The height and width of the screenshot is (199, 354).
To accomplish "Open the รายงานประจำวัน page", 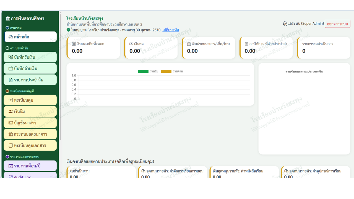I will point(30,80).
